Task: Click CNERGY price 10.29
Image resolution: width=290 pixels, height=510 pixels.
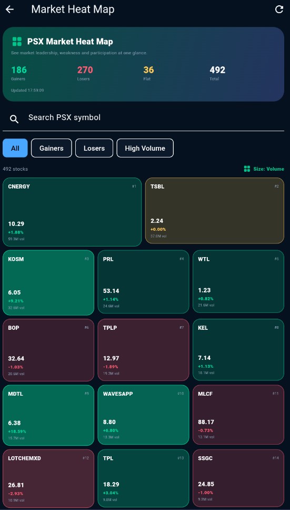Action: (x=16, y=224)
